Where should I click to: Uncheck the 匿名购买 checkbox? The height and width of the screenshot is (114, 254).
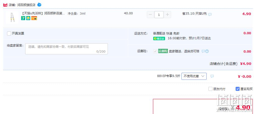(237, 89)
